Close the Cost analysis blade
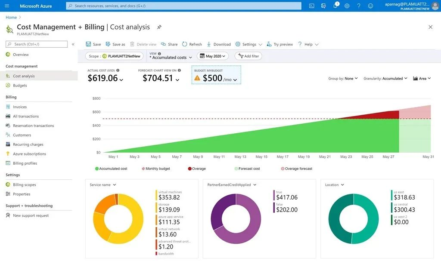Image resolution: width=441 pixels, height=261 pixels. point(430,27)
